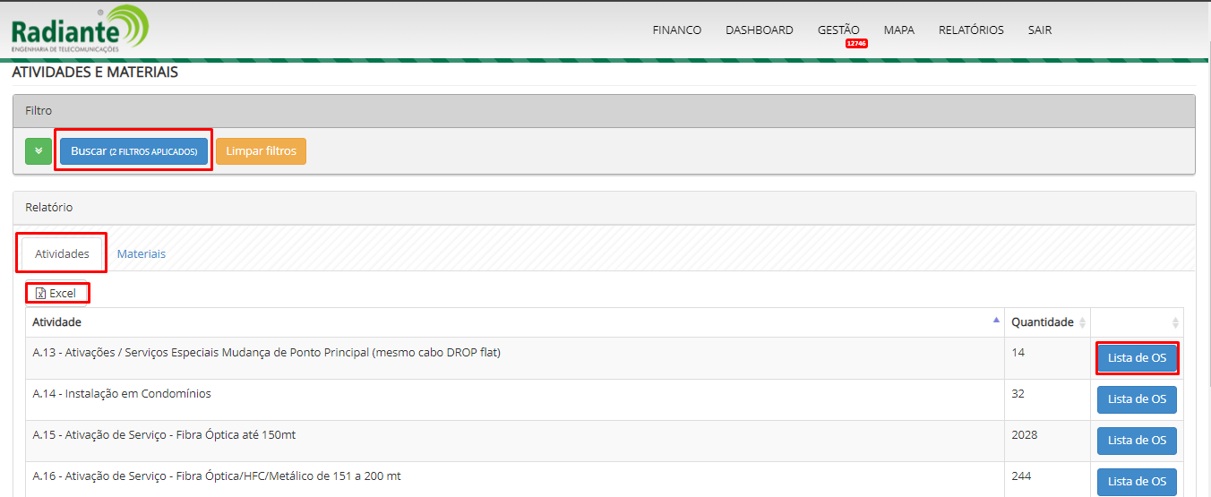
Task: Open the RELATÓRIOS menu
Action: click(971, 30)
